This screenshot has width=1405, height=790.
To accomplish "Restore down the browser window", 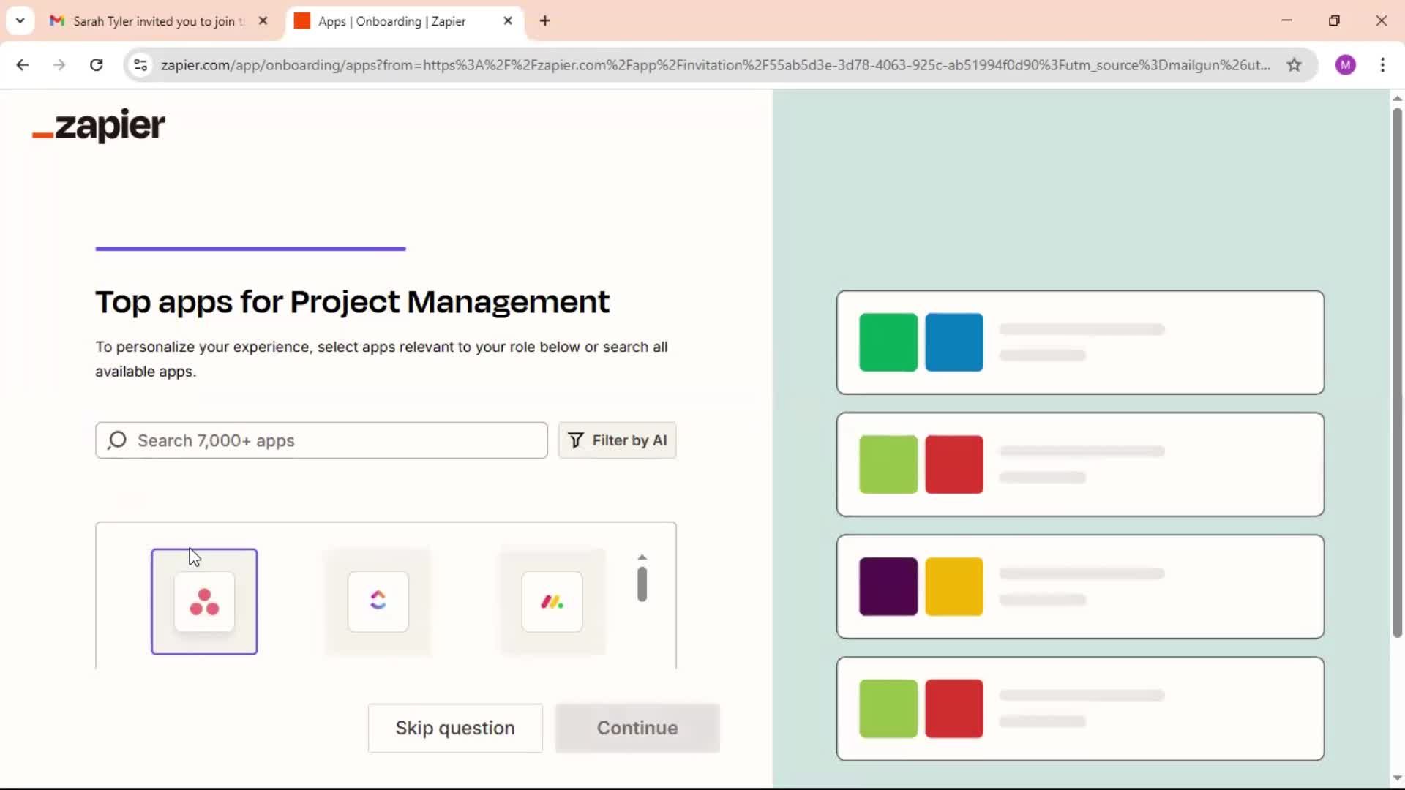I will (x=1334, y=20).
